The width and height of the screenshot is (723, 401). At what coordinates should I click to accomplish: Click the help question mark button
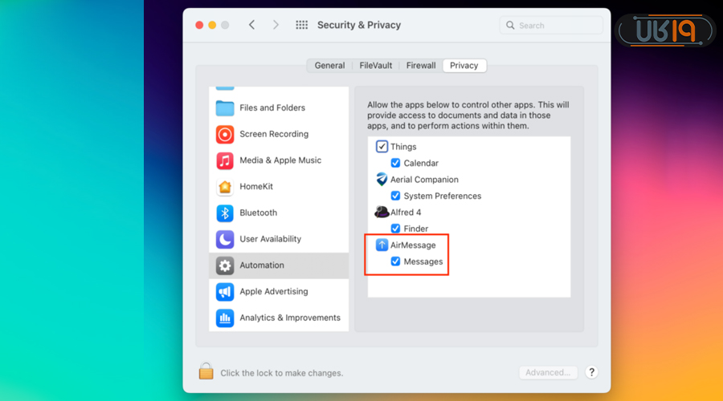tap(592, 372)
